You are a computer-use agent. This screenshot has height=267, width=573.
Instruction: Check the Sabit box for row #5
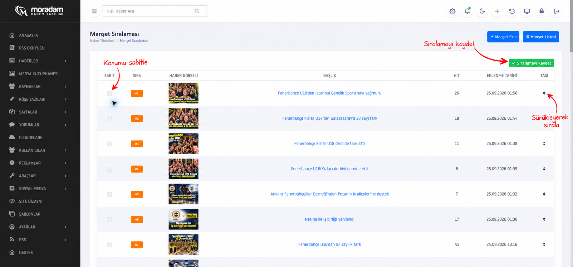click(110, 194)
